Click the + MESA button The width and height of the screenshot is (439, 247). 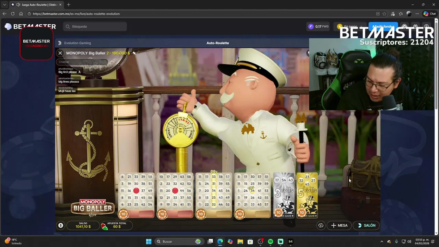(339, 225)
